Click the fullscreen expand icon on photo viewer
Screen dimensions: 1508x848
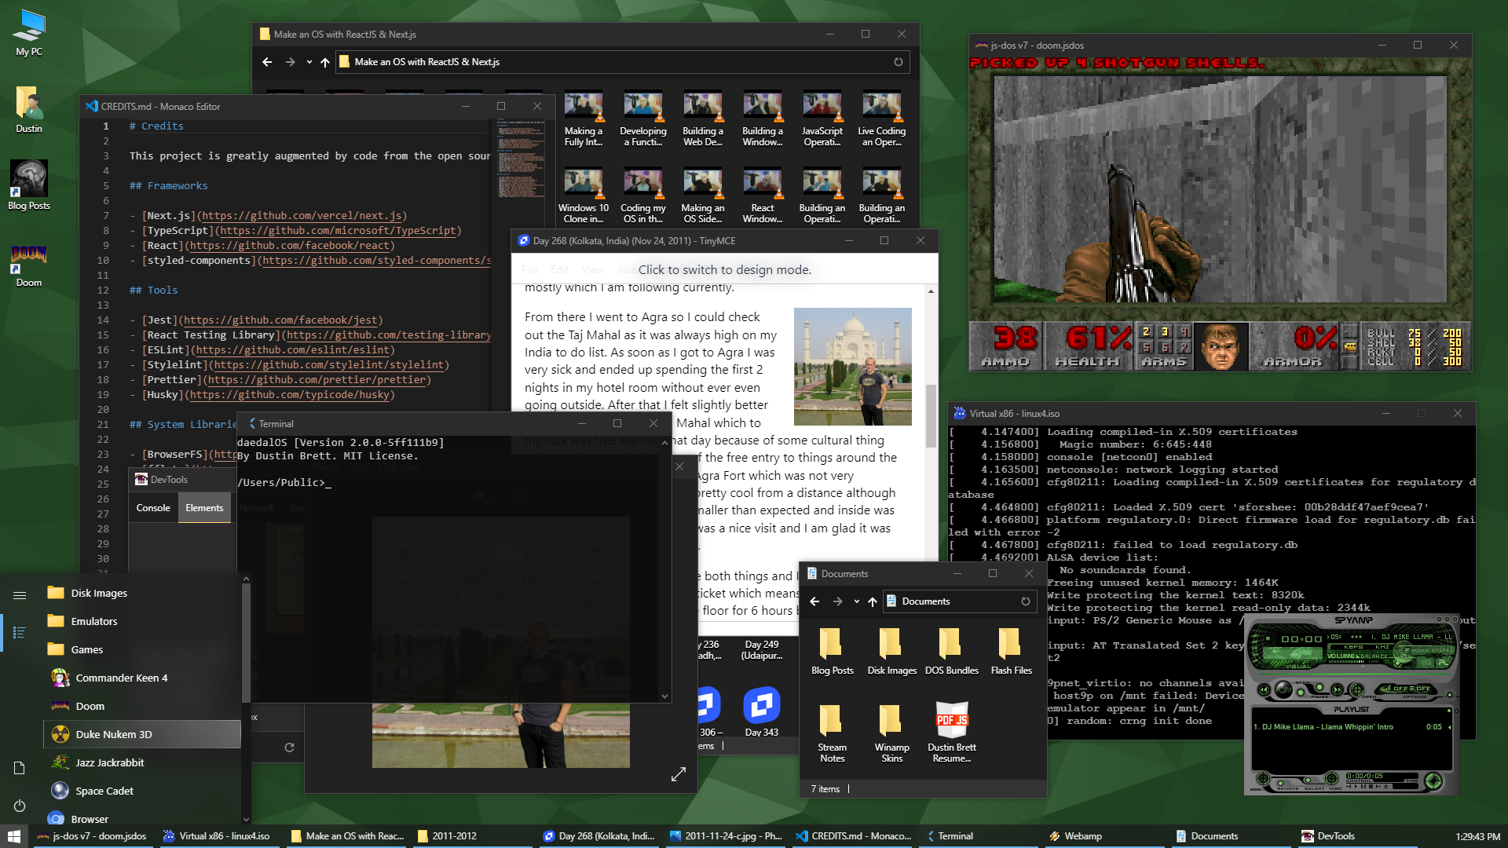pyautogui.click(x=679, y=774)
